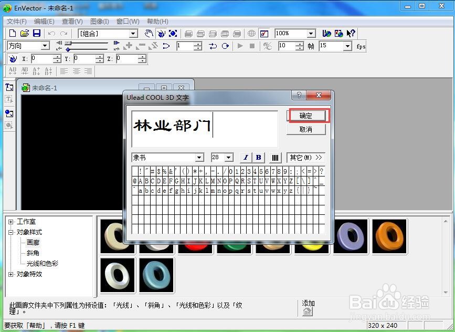Open the 查看(V) menu
The height and width of the screenshot is (332, 455).
(72, 22)
